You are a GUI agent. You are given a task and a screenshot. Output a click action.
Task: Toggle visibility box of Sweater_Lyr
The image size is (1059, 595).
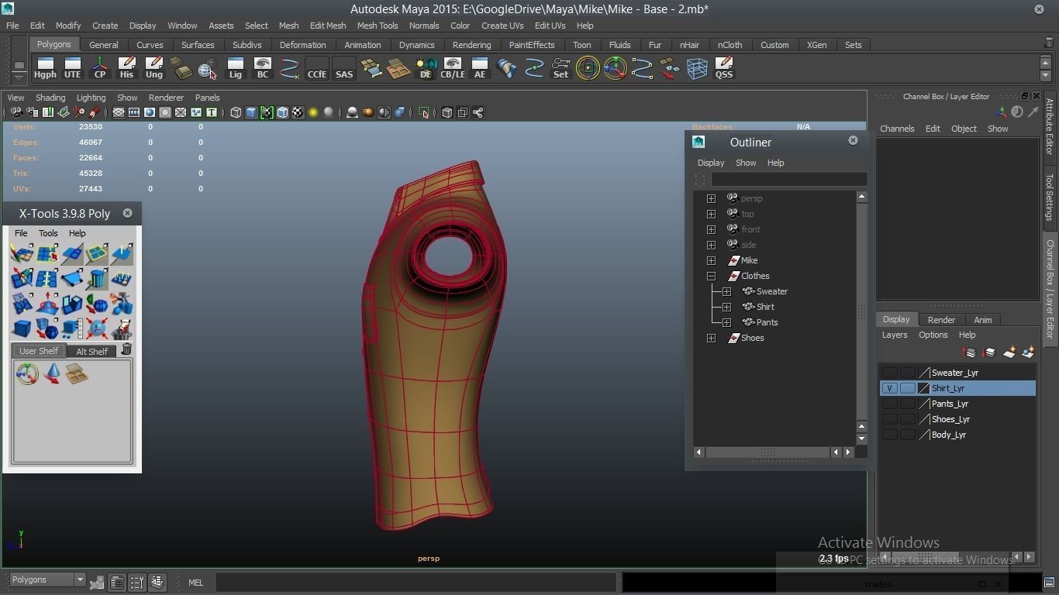click(889, 373)
